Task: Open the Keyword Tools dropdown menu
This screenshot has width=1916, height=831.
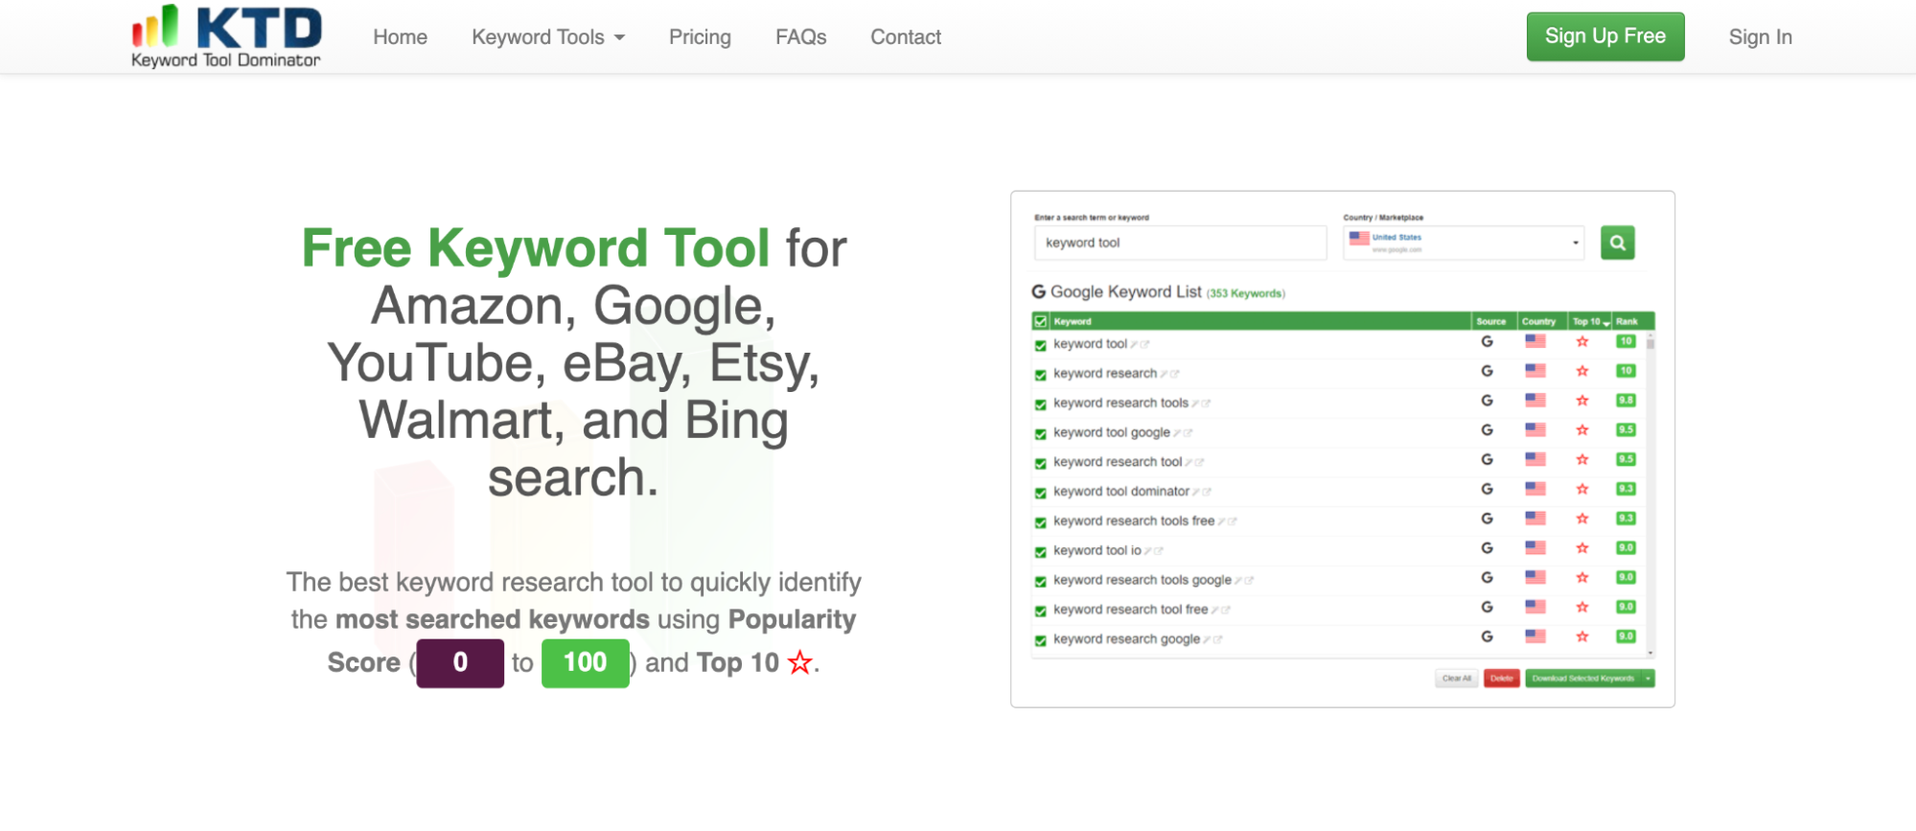Action: [547, 37]
